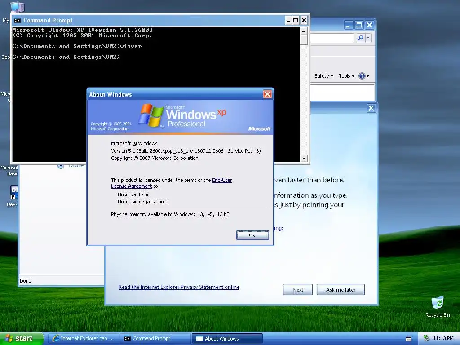Minimize the Internet Explorer window

pyautogui.click(x=348, y=25)
